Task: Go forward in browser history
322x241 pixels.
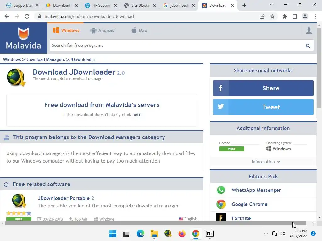Action: tap(17, 16)
